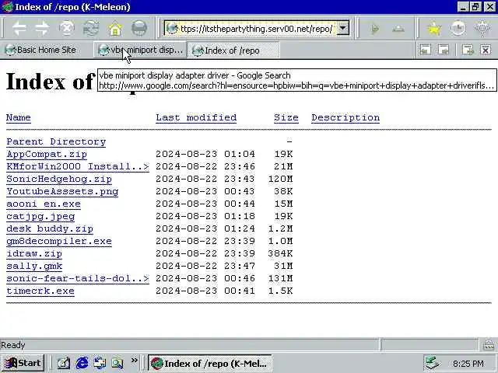
Task: Expand the Quick Launch overflow chevron
Action: coord(135,361)
